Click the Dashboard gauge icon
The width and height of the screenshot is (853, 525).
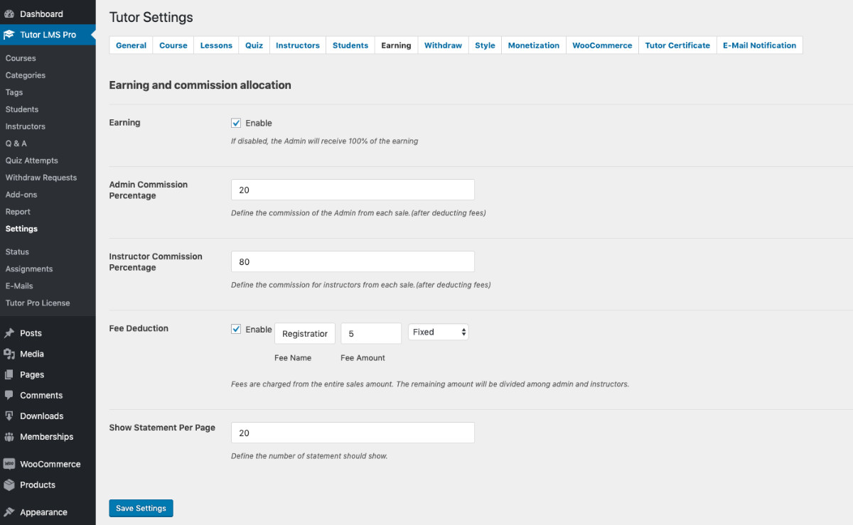click(9, 14)
